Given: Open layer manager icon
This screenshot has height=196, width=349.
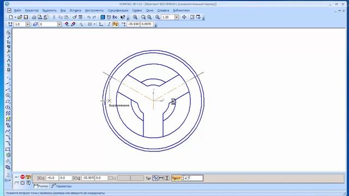Looking at the screenshot, I should [35, 24].
